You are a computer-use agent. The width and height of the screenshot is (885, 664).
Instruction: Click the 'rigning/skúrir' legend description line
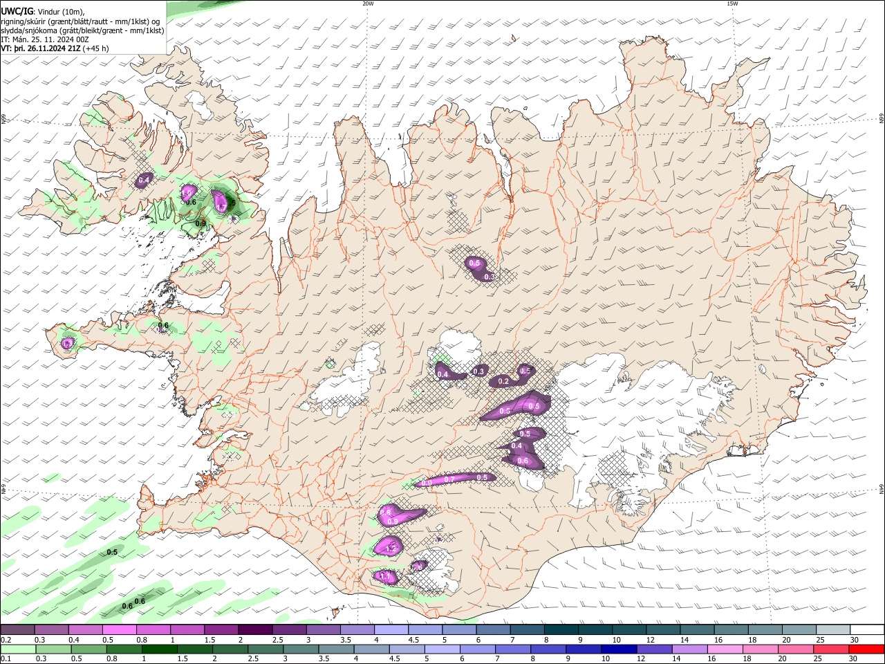coord(80,21)
